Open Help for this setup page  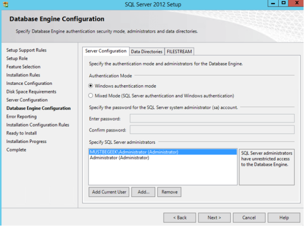(284, 218)
